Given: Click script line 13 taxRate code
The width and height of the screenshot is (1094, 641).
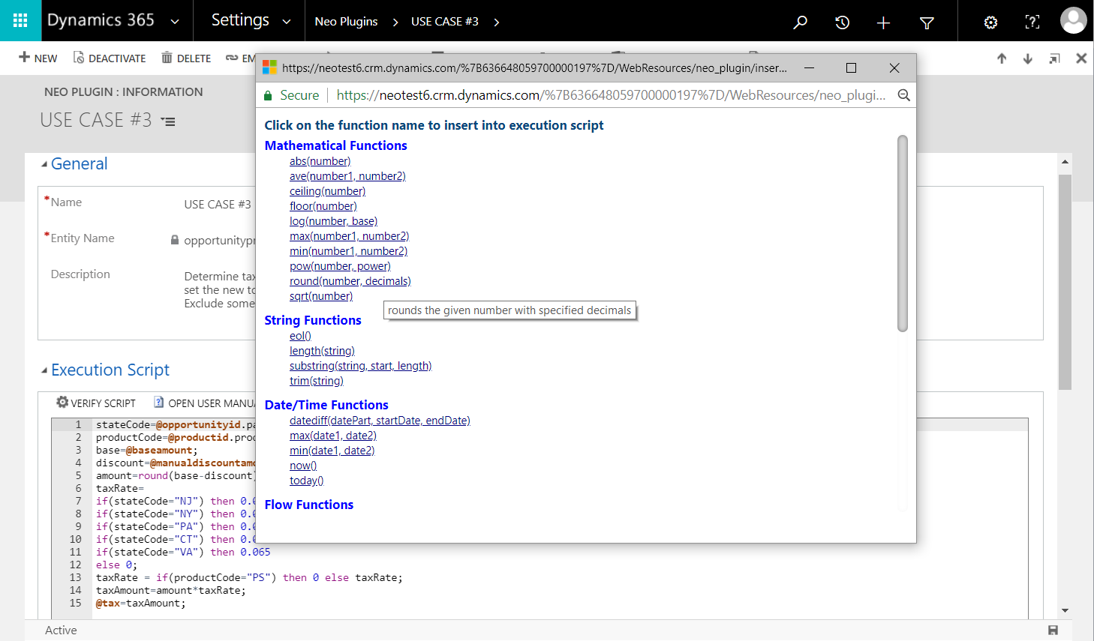Looking at the screenshot, I should pos(249,578).
